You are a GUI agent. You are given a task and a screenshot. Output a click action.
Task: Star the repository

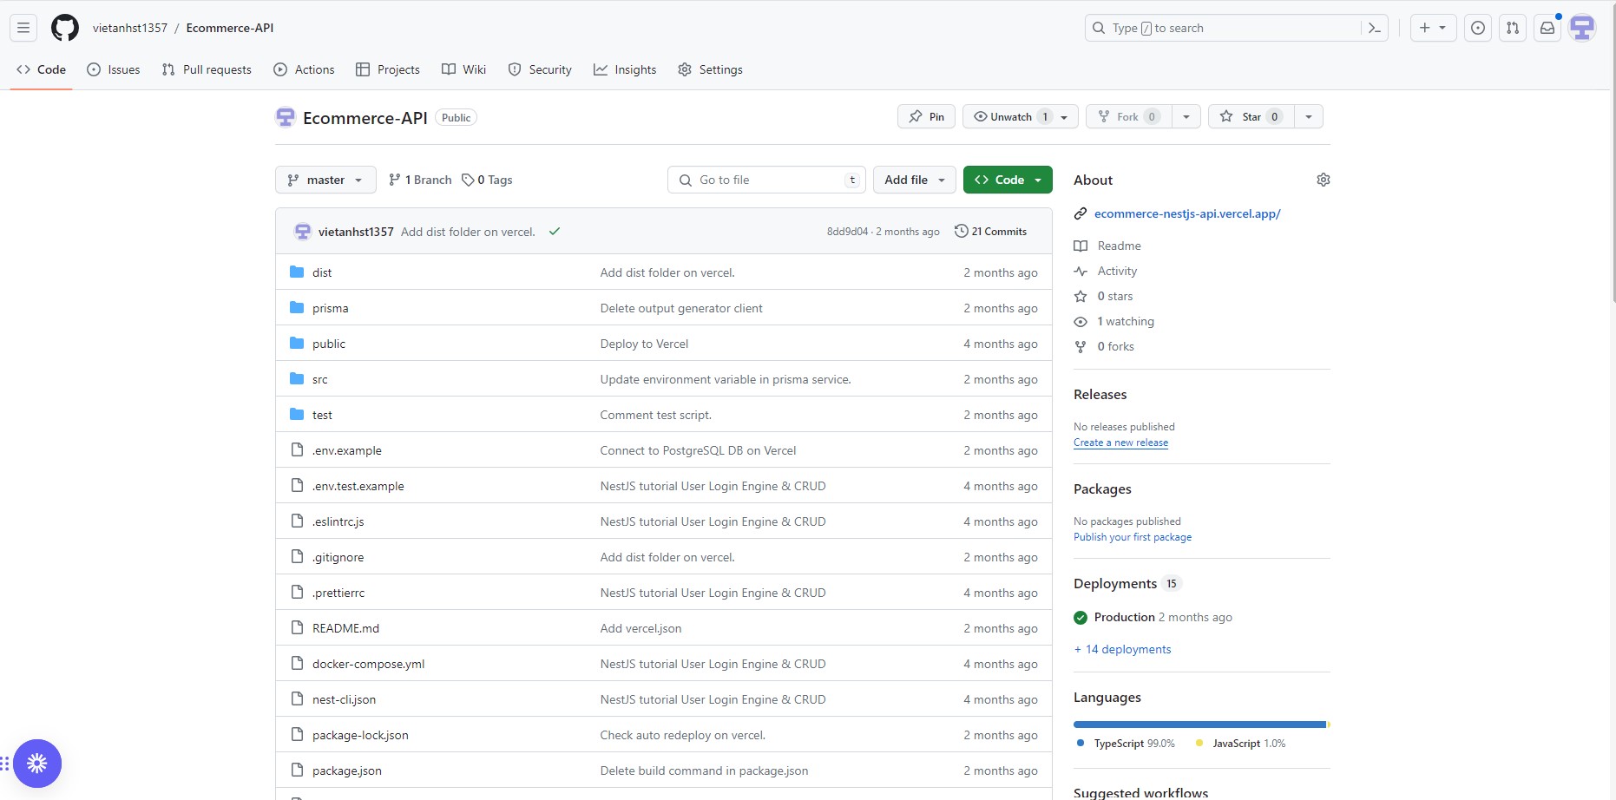(x=1251, y=116)
